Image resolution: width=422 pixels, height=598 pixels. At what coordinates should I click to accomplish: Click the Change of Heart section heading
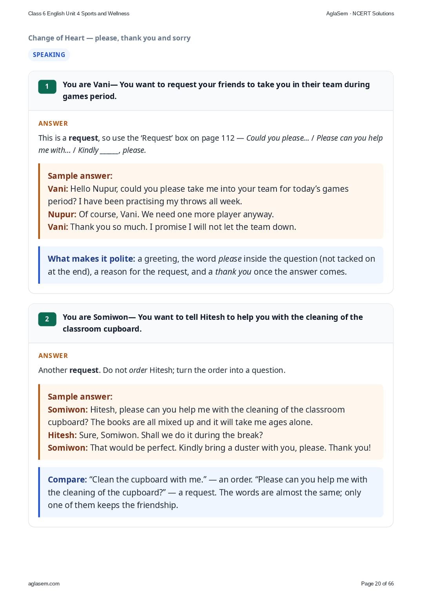point(109,38)
